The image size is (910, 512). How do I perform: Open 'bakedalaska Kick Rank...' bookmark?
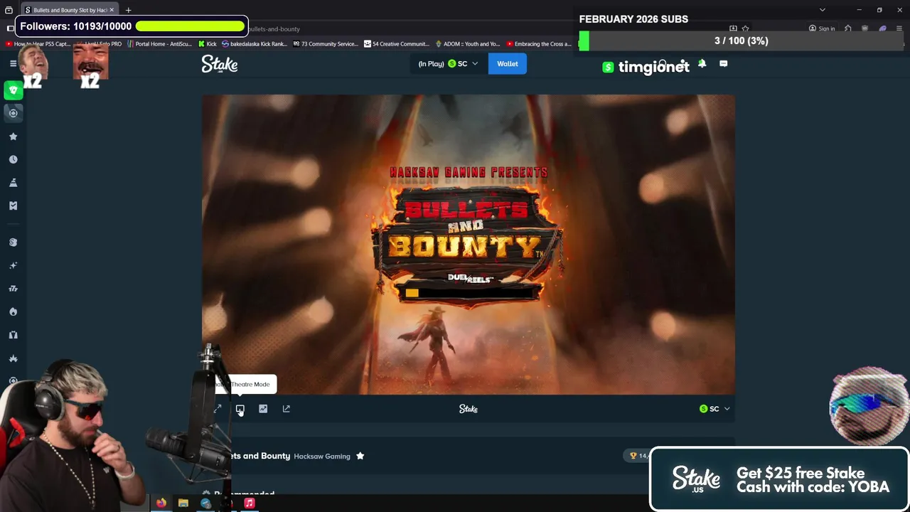[x=253, y=44]
